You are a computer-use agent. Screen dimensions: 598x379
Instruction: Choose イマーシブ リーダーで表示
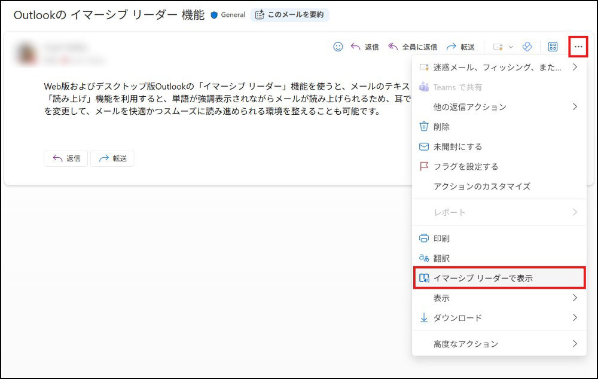click(499, 278)
